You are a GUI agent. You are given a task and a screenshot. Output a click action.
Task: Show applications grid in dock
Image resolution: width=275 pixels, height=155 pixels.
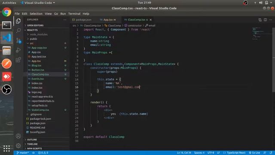coord(6,149)
